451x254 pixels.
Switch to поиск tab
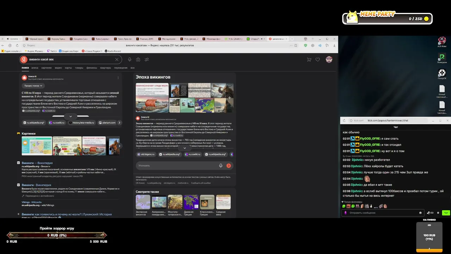(25, 68)
